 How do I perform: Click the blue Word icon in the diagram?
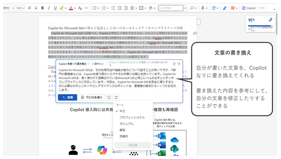[162, 145]
